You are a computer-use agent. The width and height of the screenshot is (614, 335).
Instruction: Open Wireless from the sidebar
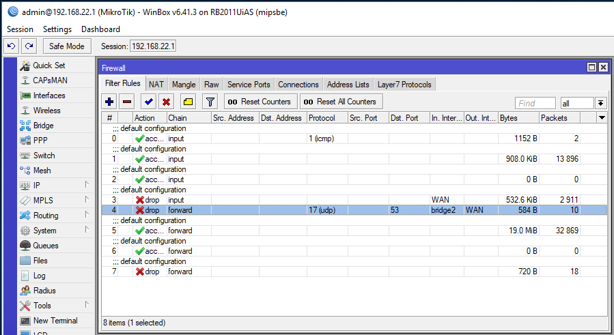coord(46,110)
